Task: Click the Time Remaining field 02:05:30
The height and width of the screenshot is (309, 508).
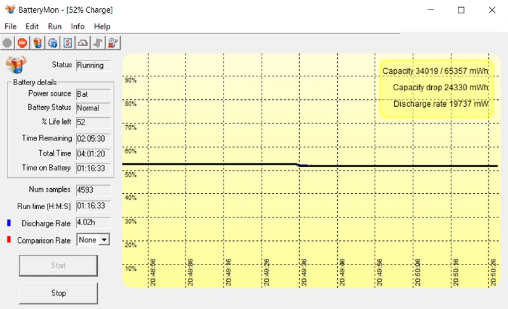Action: point(93,139)
